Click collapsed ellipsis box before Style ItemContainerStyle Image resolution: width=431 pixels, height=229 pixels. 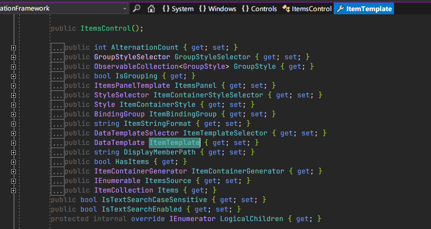pos(58,105)
